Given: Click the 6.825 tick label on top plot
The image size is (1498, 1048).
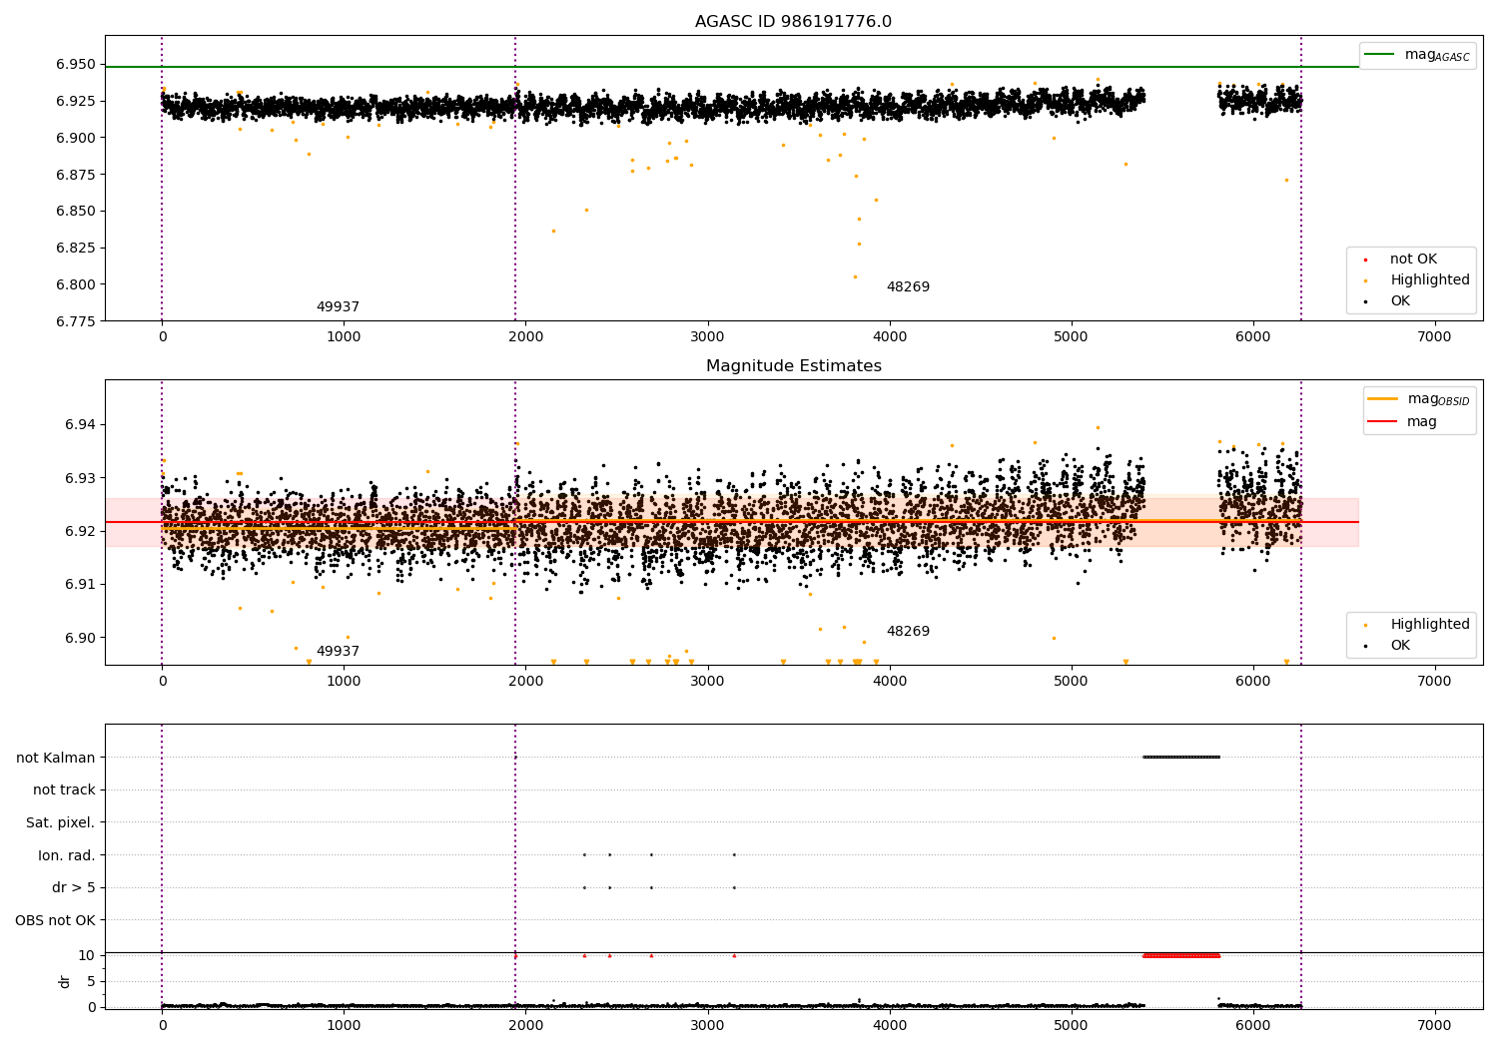Looking at the screenshot, I should click(x=75, y=248).
